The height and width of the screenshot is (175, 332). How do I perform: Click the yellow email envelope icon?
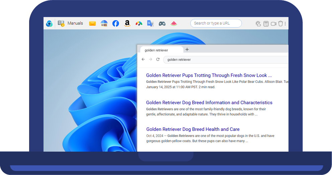[92, 23]
